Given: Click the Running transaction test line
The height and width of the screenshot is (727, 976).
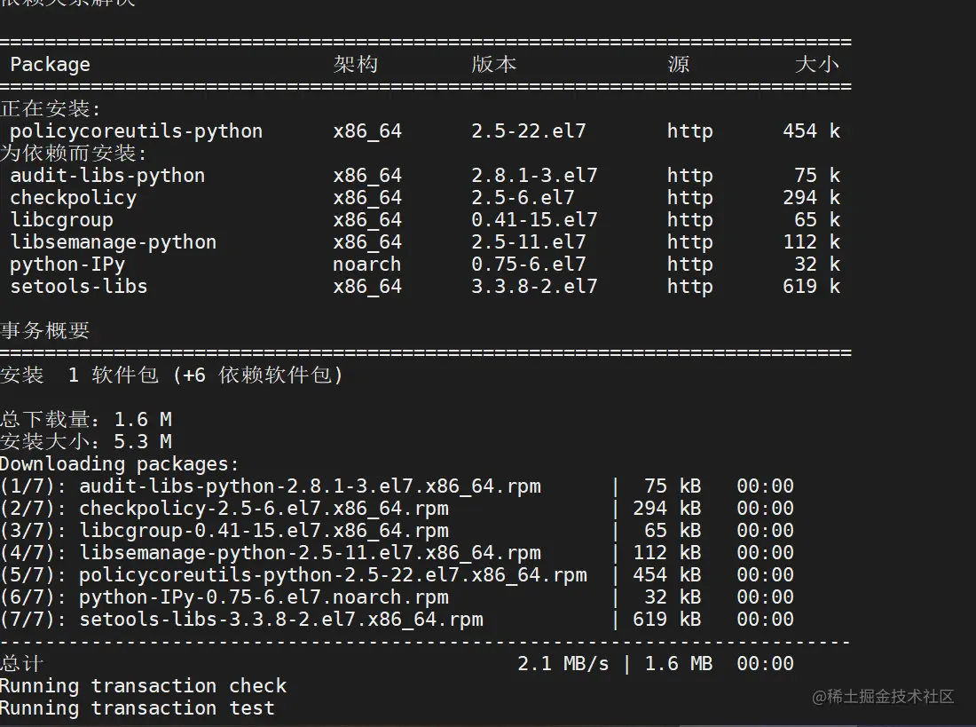Looking at the screenshot, I should [137, 708].
